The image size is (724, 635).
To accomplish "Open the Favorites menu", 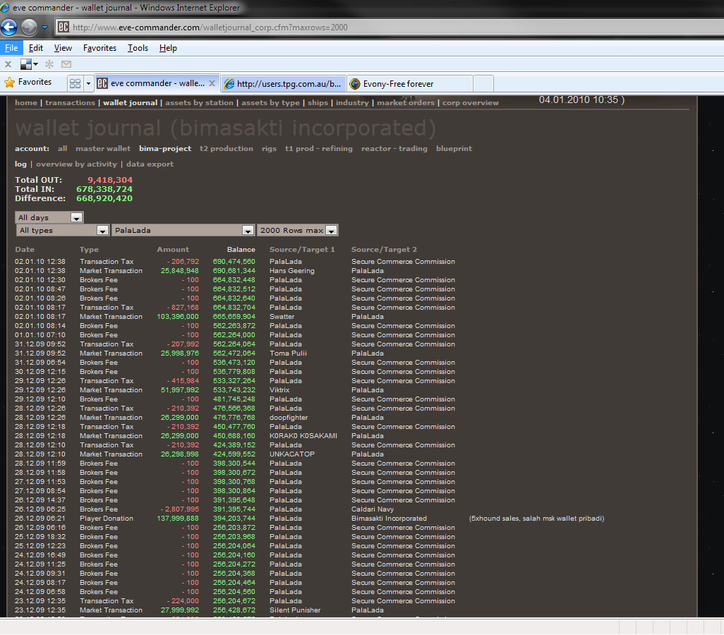I will tap(99, 48).
